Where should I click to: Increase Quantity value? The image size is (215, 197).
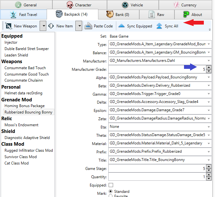coord(209,175)
